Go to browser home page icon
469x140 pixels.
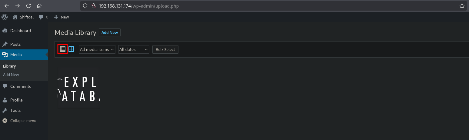pos(39,6)
